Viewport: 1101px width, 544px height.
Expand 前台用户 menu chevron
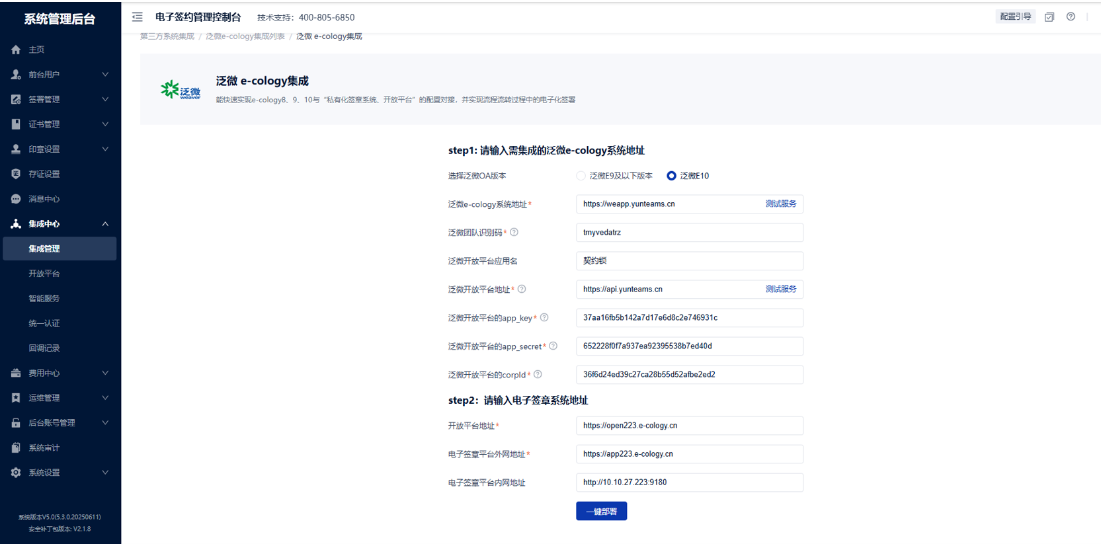(x=105, y=75)
